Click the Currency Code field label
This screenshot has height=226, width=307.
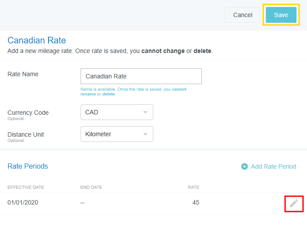pyautogui.click(x=28, y=113)
